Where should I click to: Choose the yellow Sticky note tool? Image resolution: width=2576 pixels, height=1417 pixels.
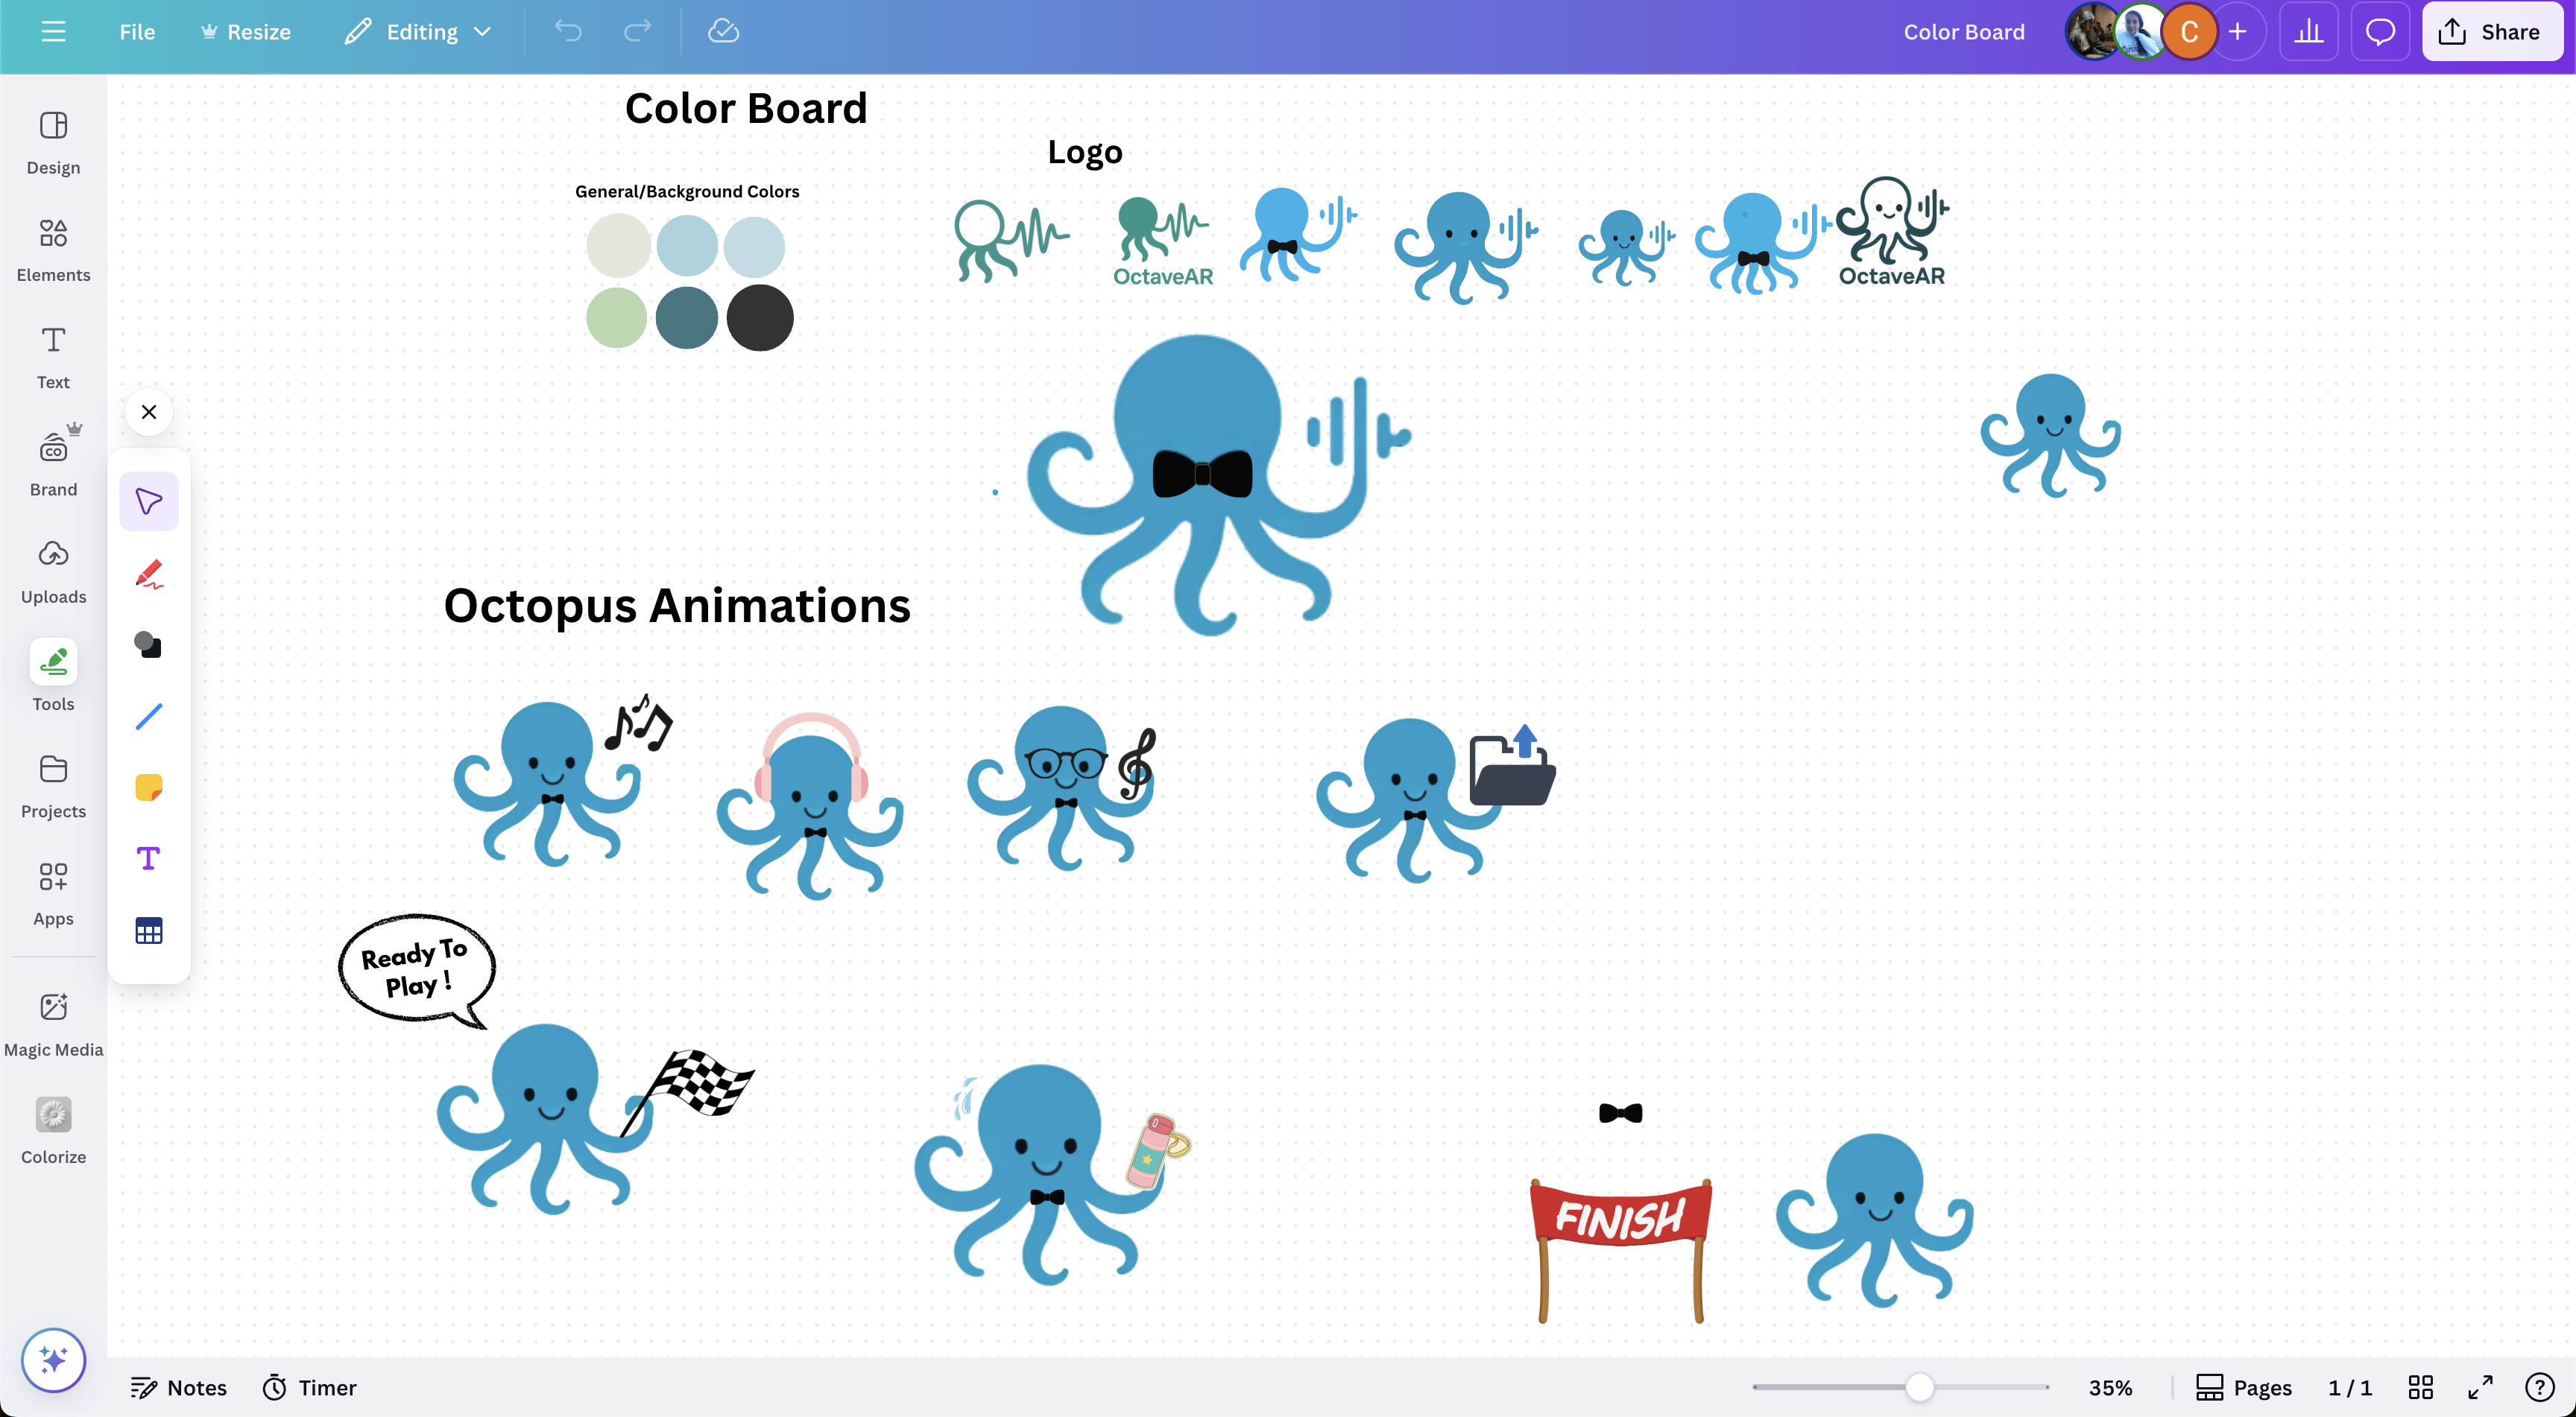click(x=148, y=787)
